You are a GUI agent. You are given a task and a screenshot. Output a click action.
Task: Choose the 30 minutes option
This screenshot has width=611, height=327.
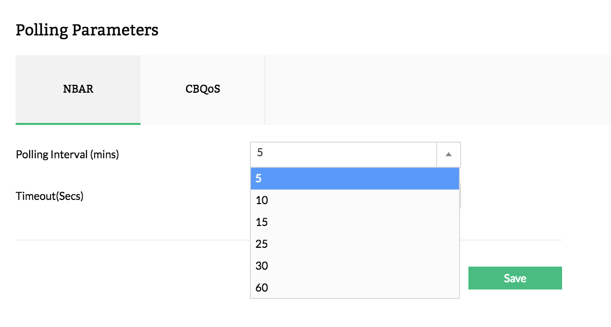pyautogui.click(x=354, y=266)
